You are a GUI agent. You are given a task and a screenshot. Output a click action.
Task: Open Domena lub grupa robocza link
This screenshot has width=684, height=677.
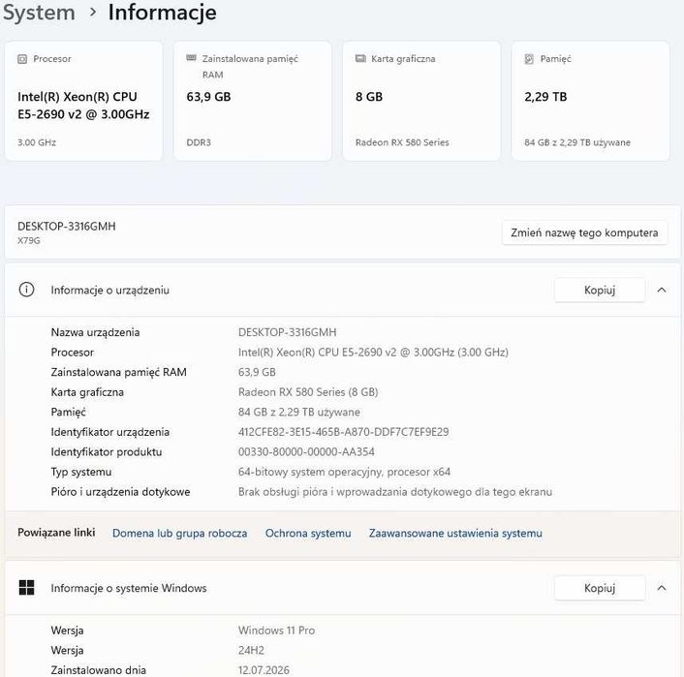(180, 533)
